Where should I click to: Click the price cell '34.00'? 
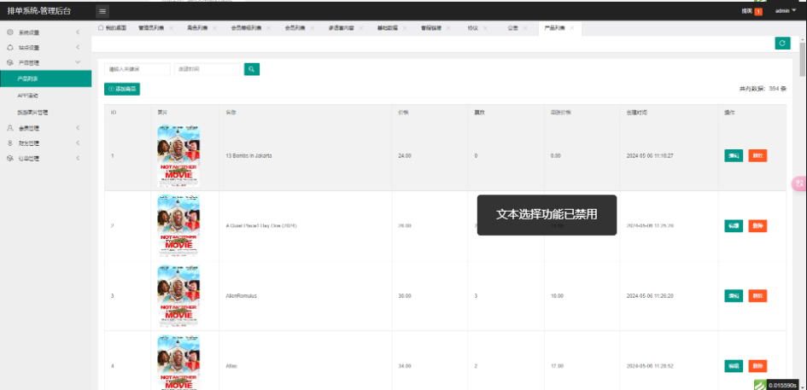point(405,366)
